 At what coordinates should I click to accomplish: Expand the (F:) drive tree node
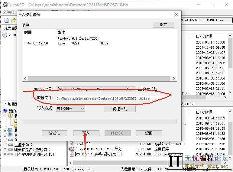(5, 154)
